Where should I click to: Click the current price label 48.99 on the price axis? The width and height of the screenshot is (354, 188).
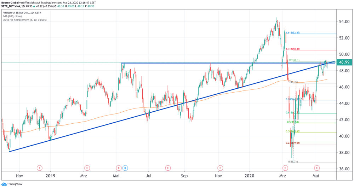coord(344,62)
